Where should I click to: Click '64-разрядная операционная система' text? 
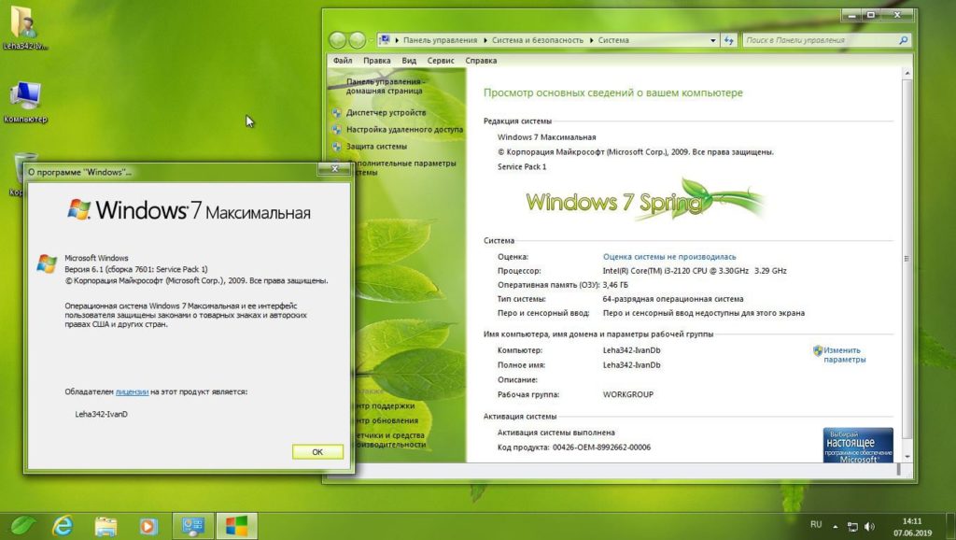pos(673,299)
